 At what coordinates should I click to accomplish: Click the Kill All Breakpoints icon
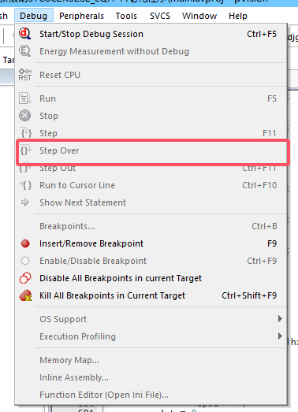click(x=25, y=295)
